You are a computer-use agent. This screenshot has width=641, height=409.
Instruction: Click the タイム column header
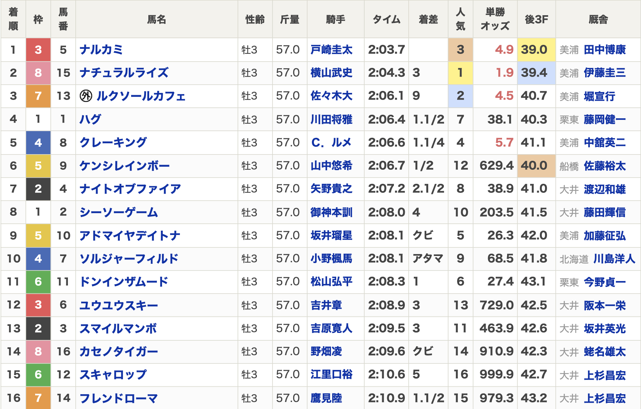pyautogui.click(x=386, y=19)
